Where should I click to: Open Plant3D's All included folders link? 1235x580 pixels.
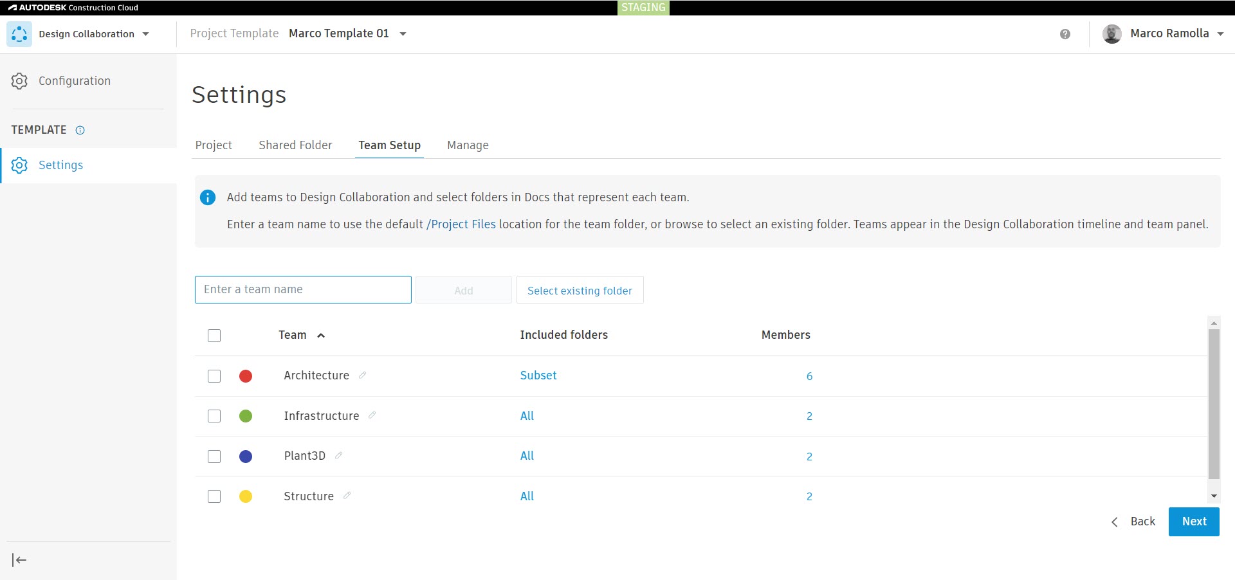(527, 456)
